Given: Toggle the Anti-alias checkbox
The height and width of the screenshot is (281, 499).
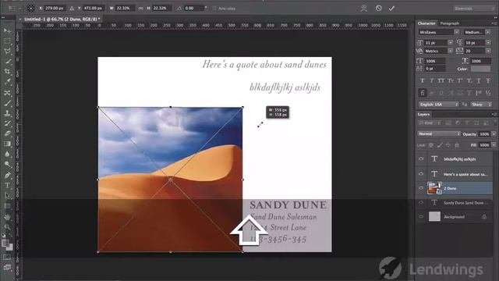Looking at the screenshot, I should tap(214, 9).
